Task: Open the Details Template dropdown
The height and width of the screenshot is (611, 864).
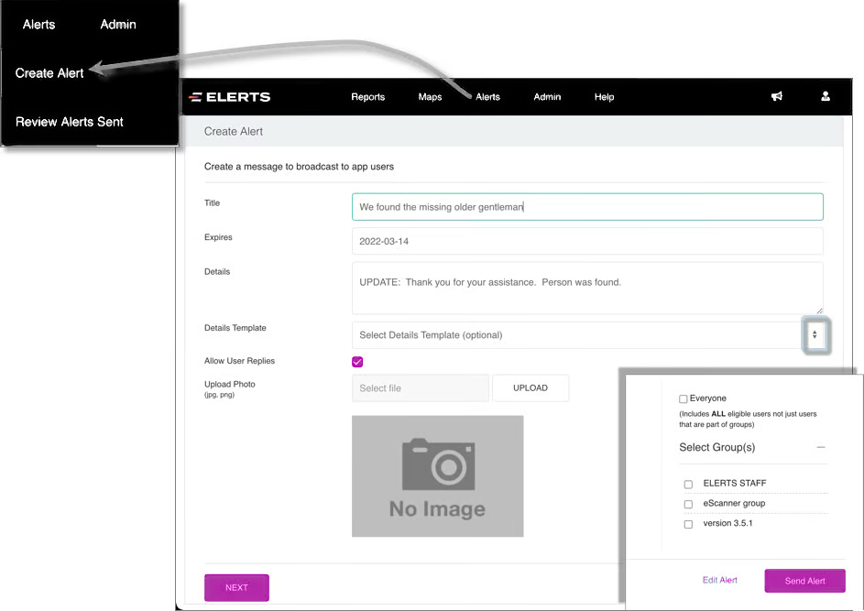Action: pos(587,335)
